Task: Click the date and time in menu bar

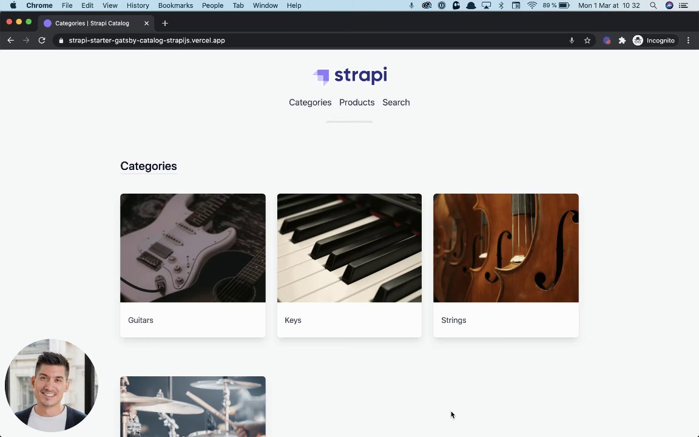Action: (609, 5)
